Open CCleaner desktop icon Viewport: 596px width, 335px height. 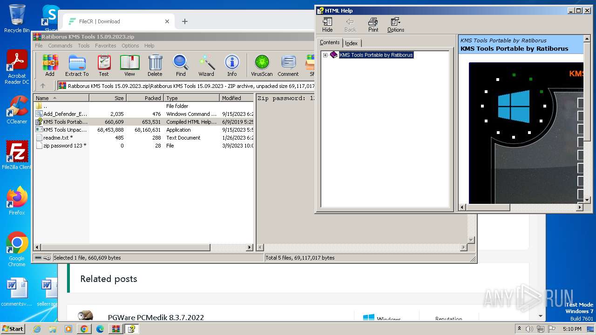[x=17, y=110]
